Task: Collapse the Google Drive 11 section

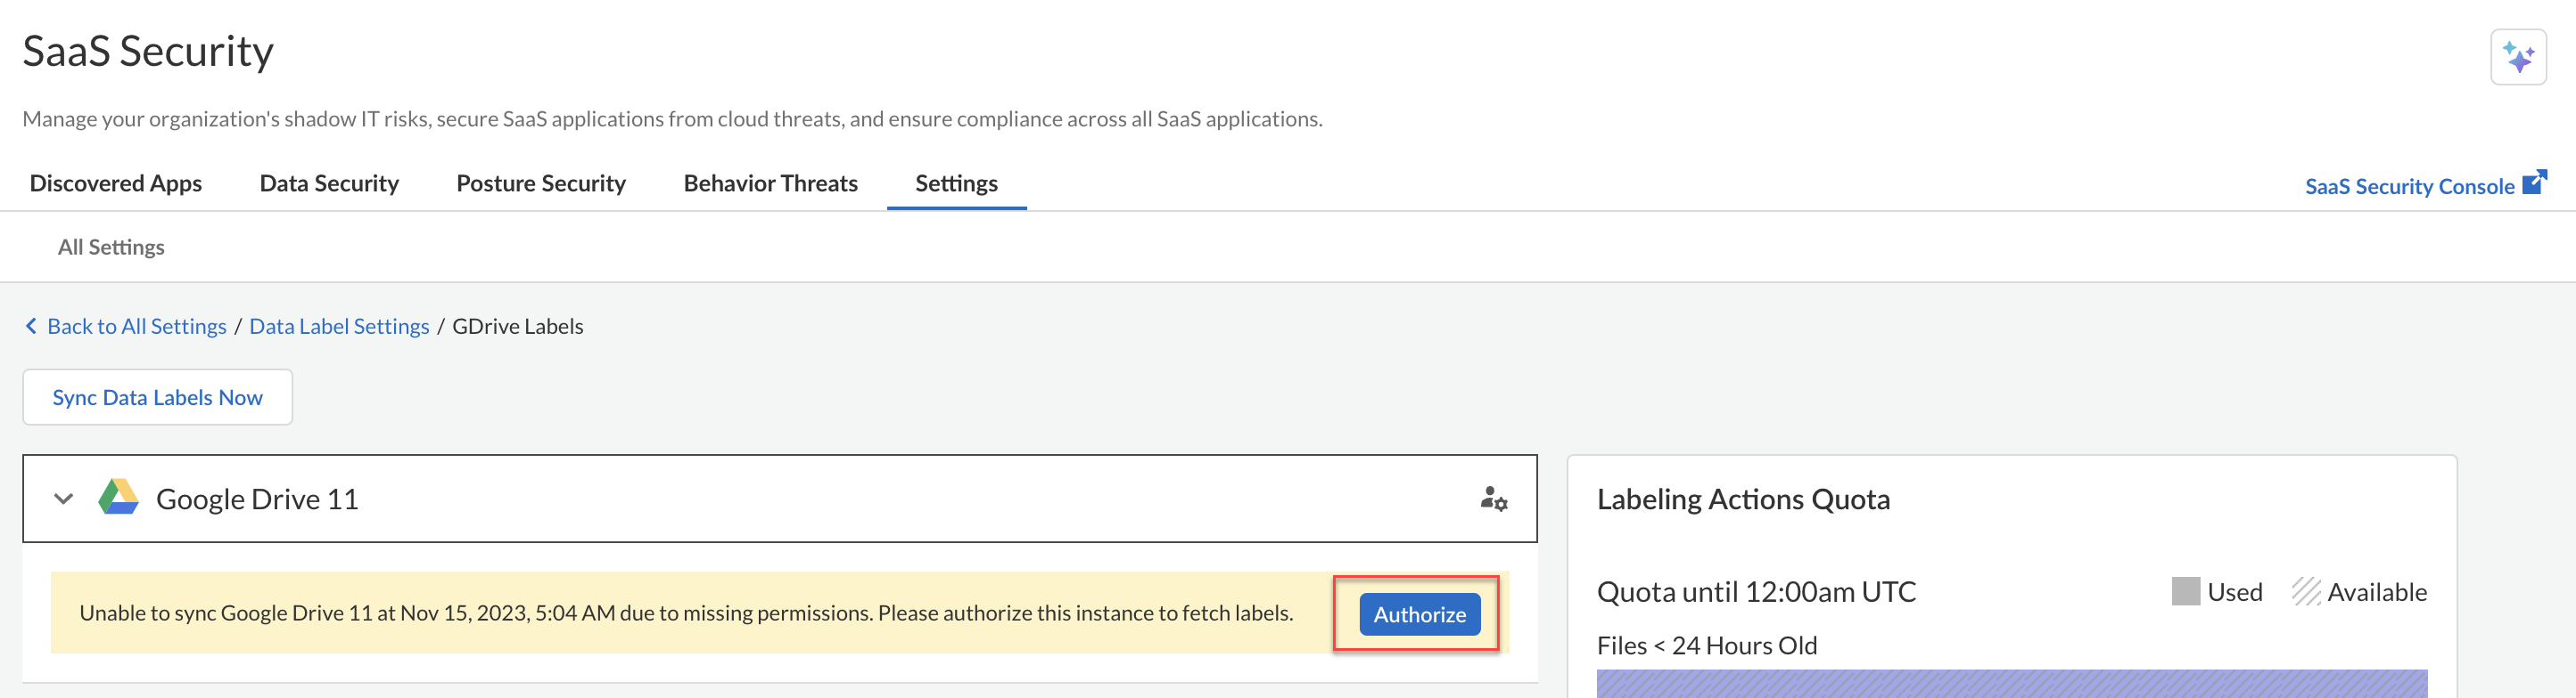Action: coord(64,499)
